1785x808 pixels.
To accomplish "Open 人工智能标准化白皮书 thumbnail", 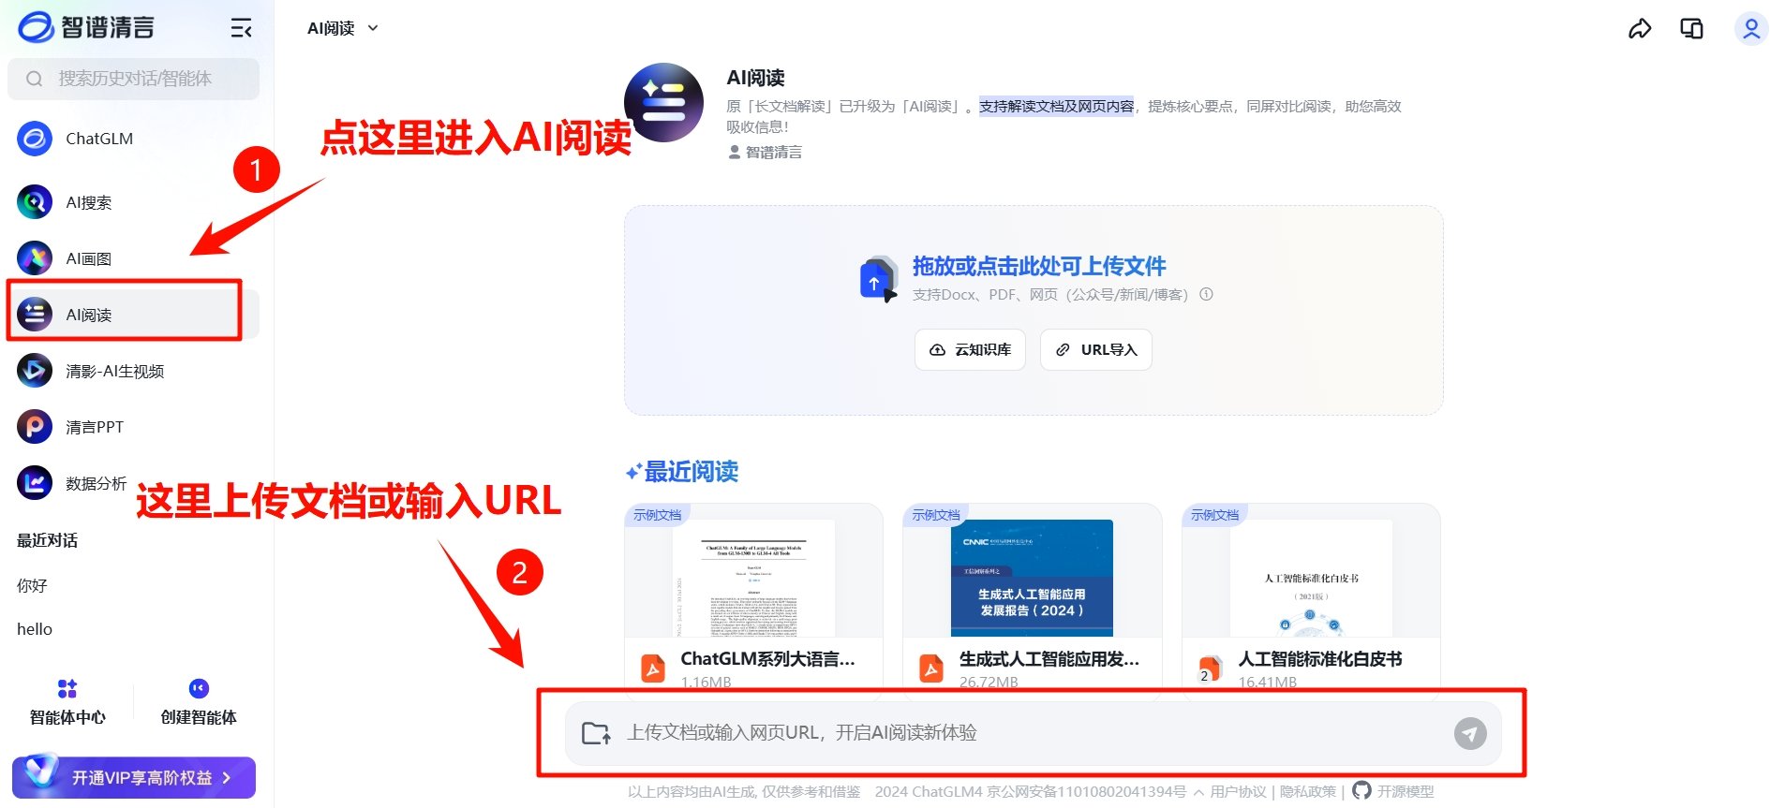I will click(1311, 579).
